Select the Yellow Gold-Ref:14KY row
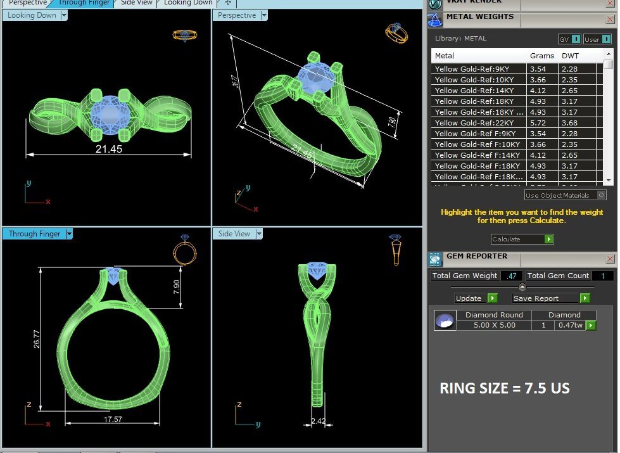 (478, 91)
